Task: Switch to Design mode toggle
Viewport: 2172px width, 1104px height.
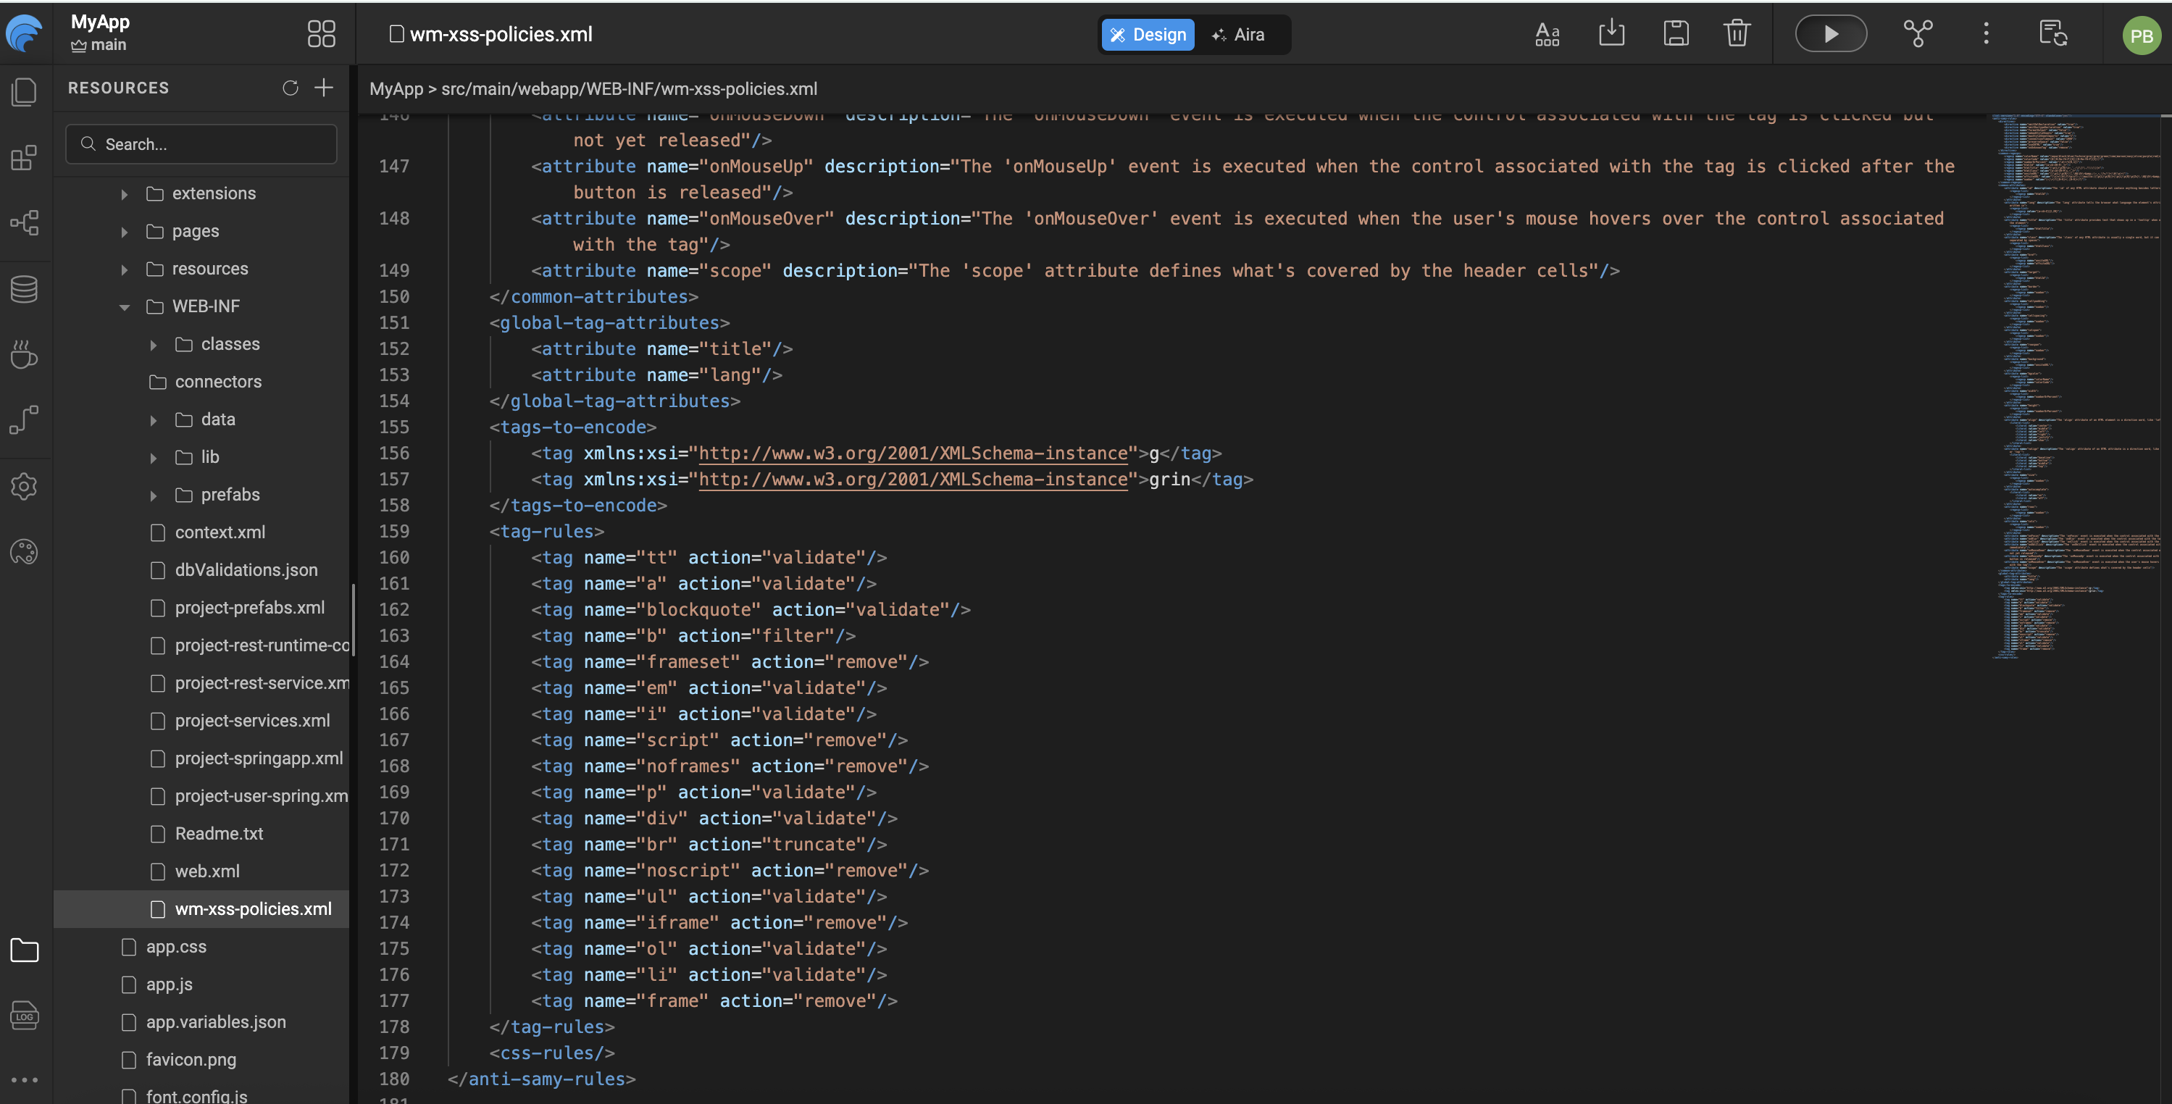Action: (1148, 35)
